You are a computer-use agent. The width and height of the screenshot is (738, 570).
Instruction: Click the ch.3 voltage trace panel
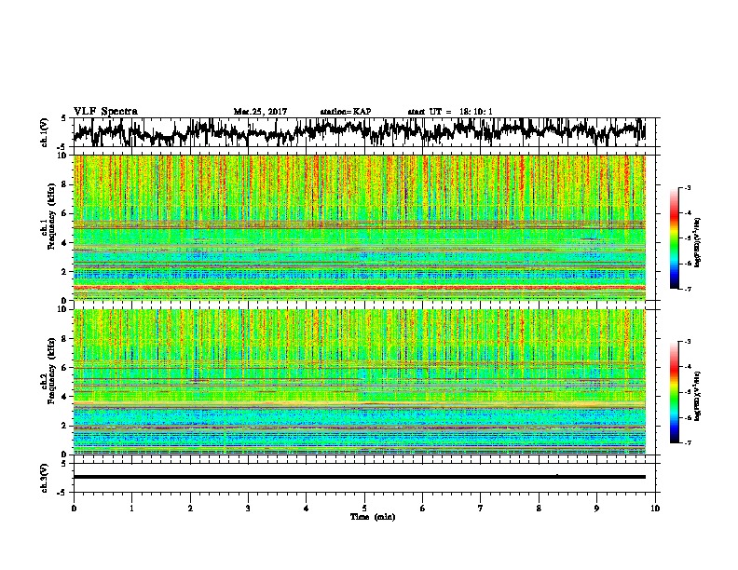[x=366, y=478]
